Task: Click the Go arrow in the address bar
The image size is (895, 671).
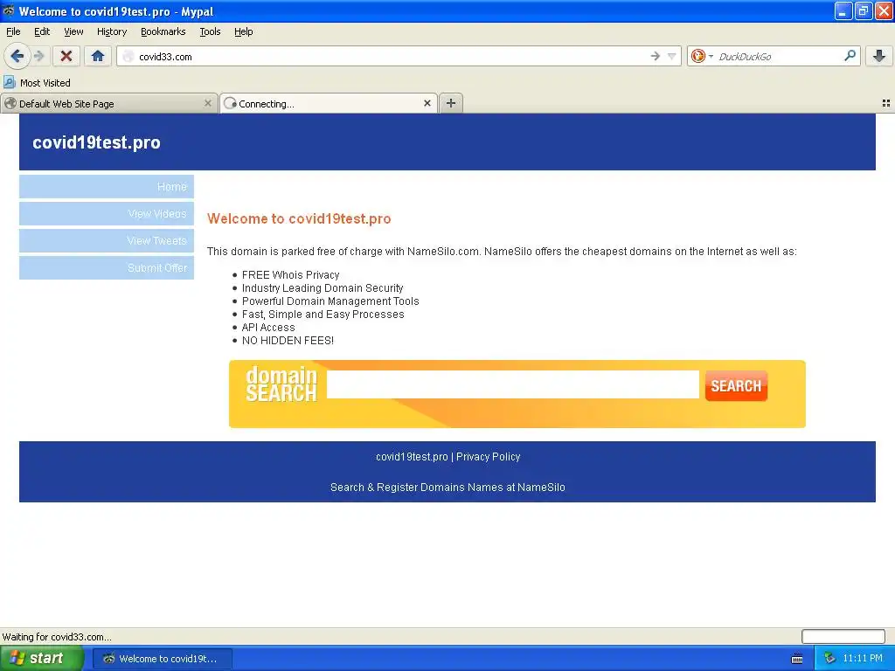Action: click(x=656, y=56)
